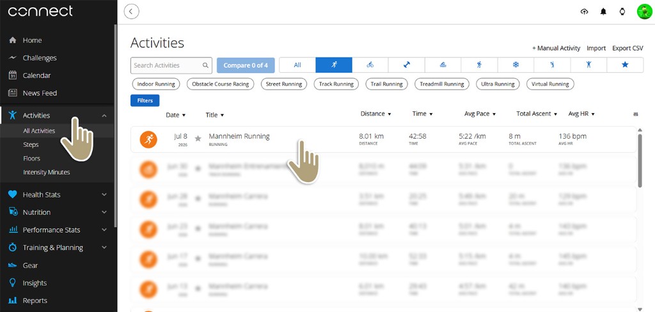Select the Running activity type tab
This screenshot has width=655, height=312.
coord(334,65)
